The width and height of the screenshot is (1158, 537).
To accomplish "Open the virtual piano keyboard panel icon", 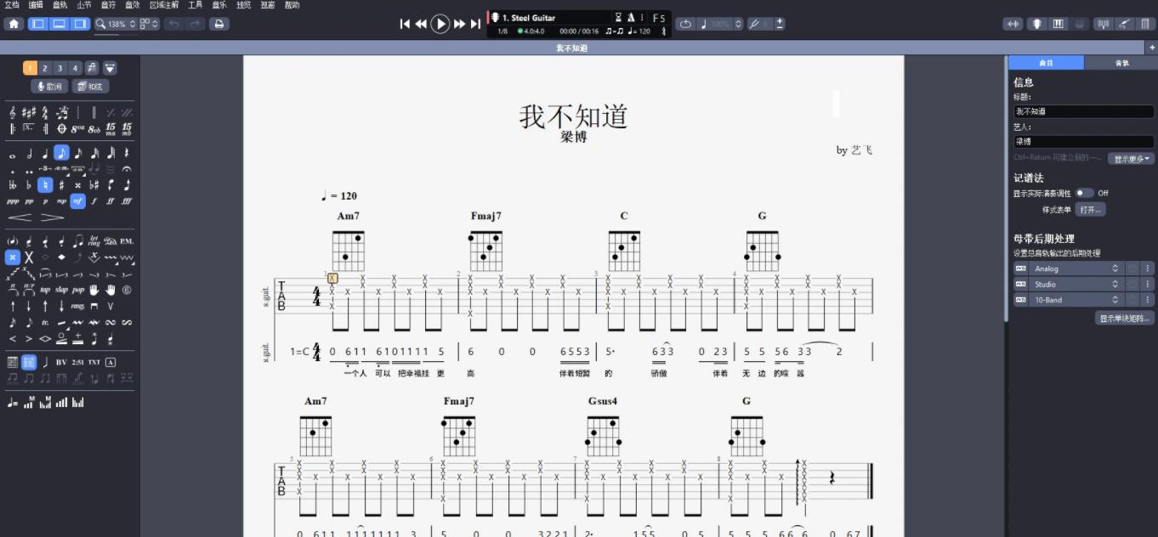I will (1057, 24).
